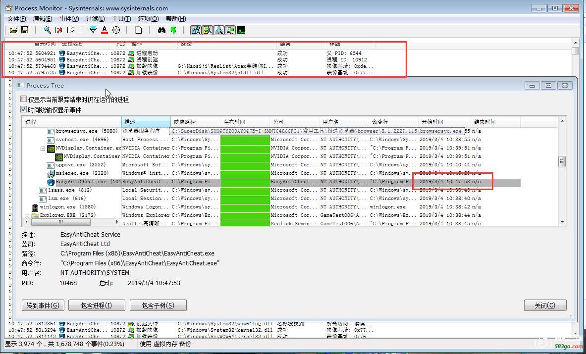Click the EasyAntiCheat.exe process icon in tree
586x354 pixels.
[x=51, y=182]
